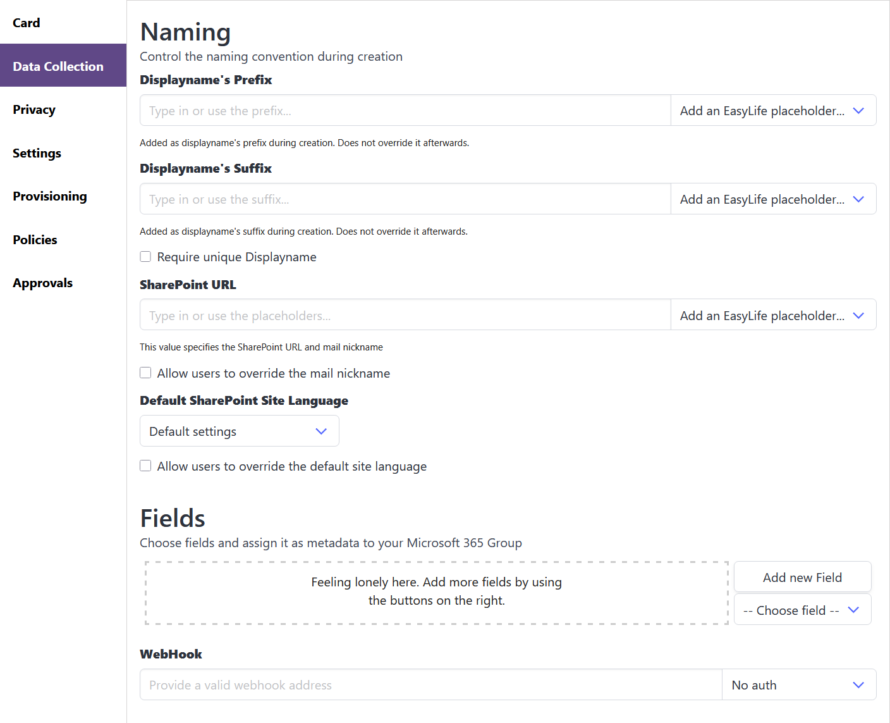Check Allow users to override the mail nickname
The height and width of the screenshot is (723, 890).
coord(145,373)
